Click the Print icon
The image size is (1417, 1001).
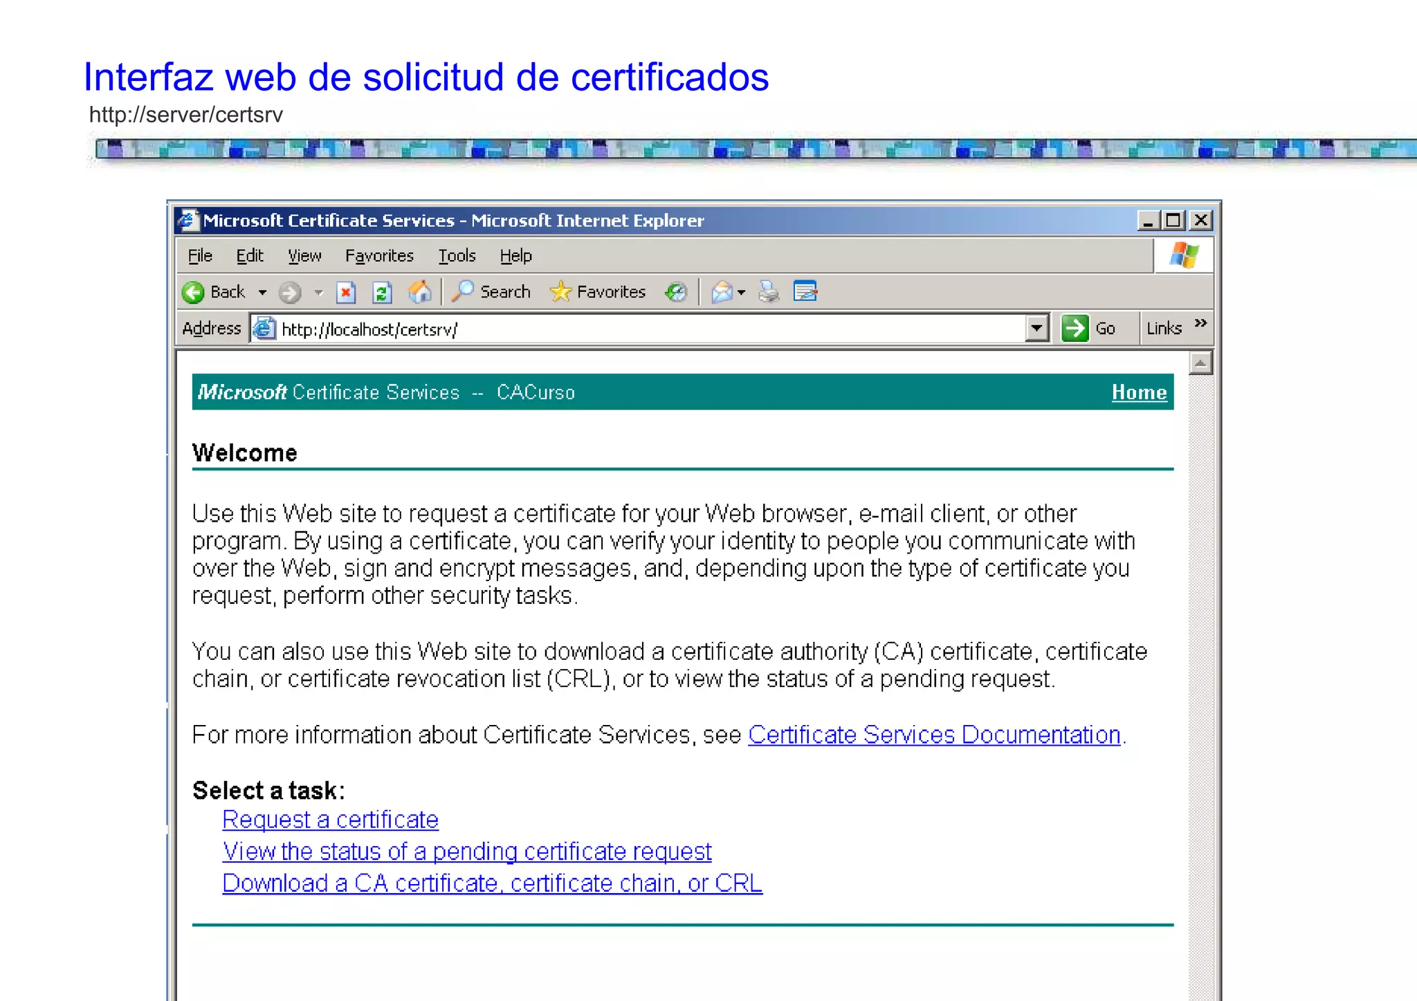[768, 292]
